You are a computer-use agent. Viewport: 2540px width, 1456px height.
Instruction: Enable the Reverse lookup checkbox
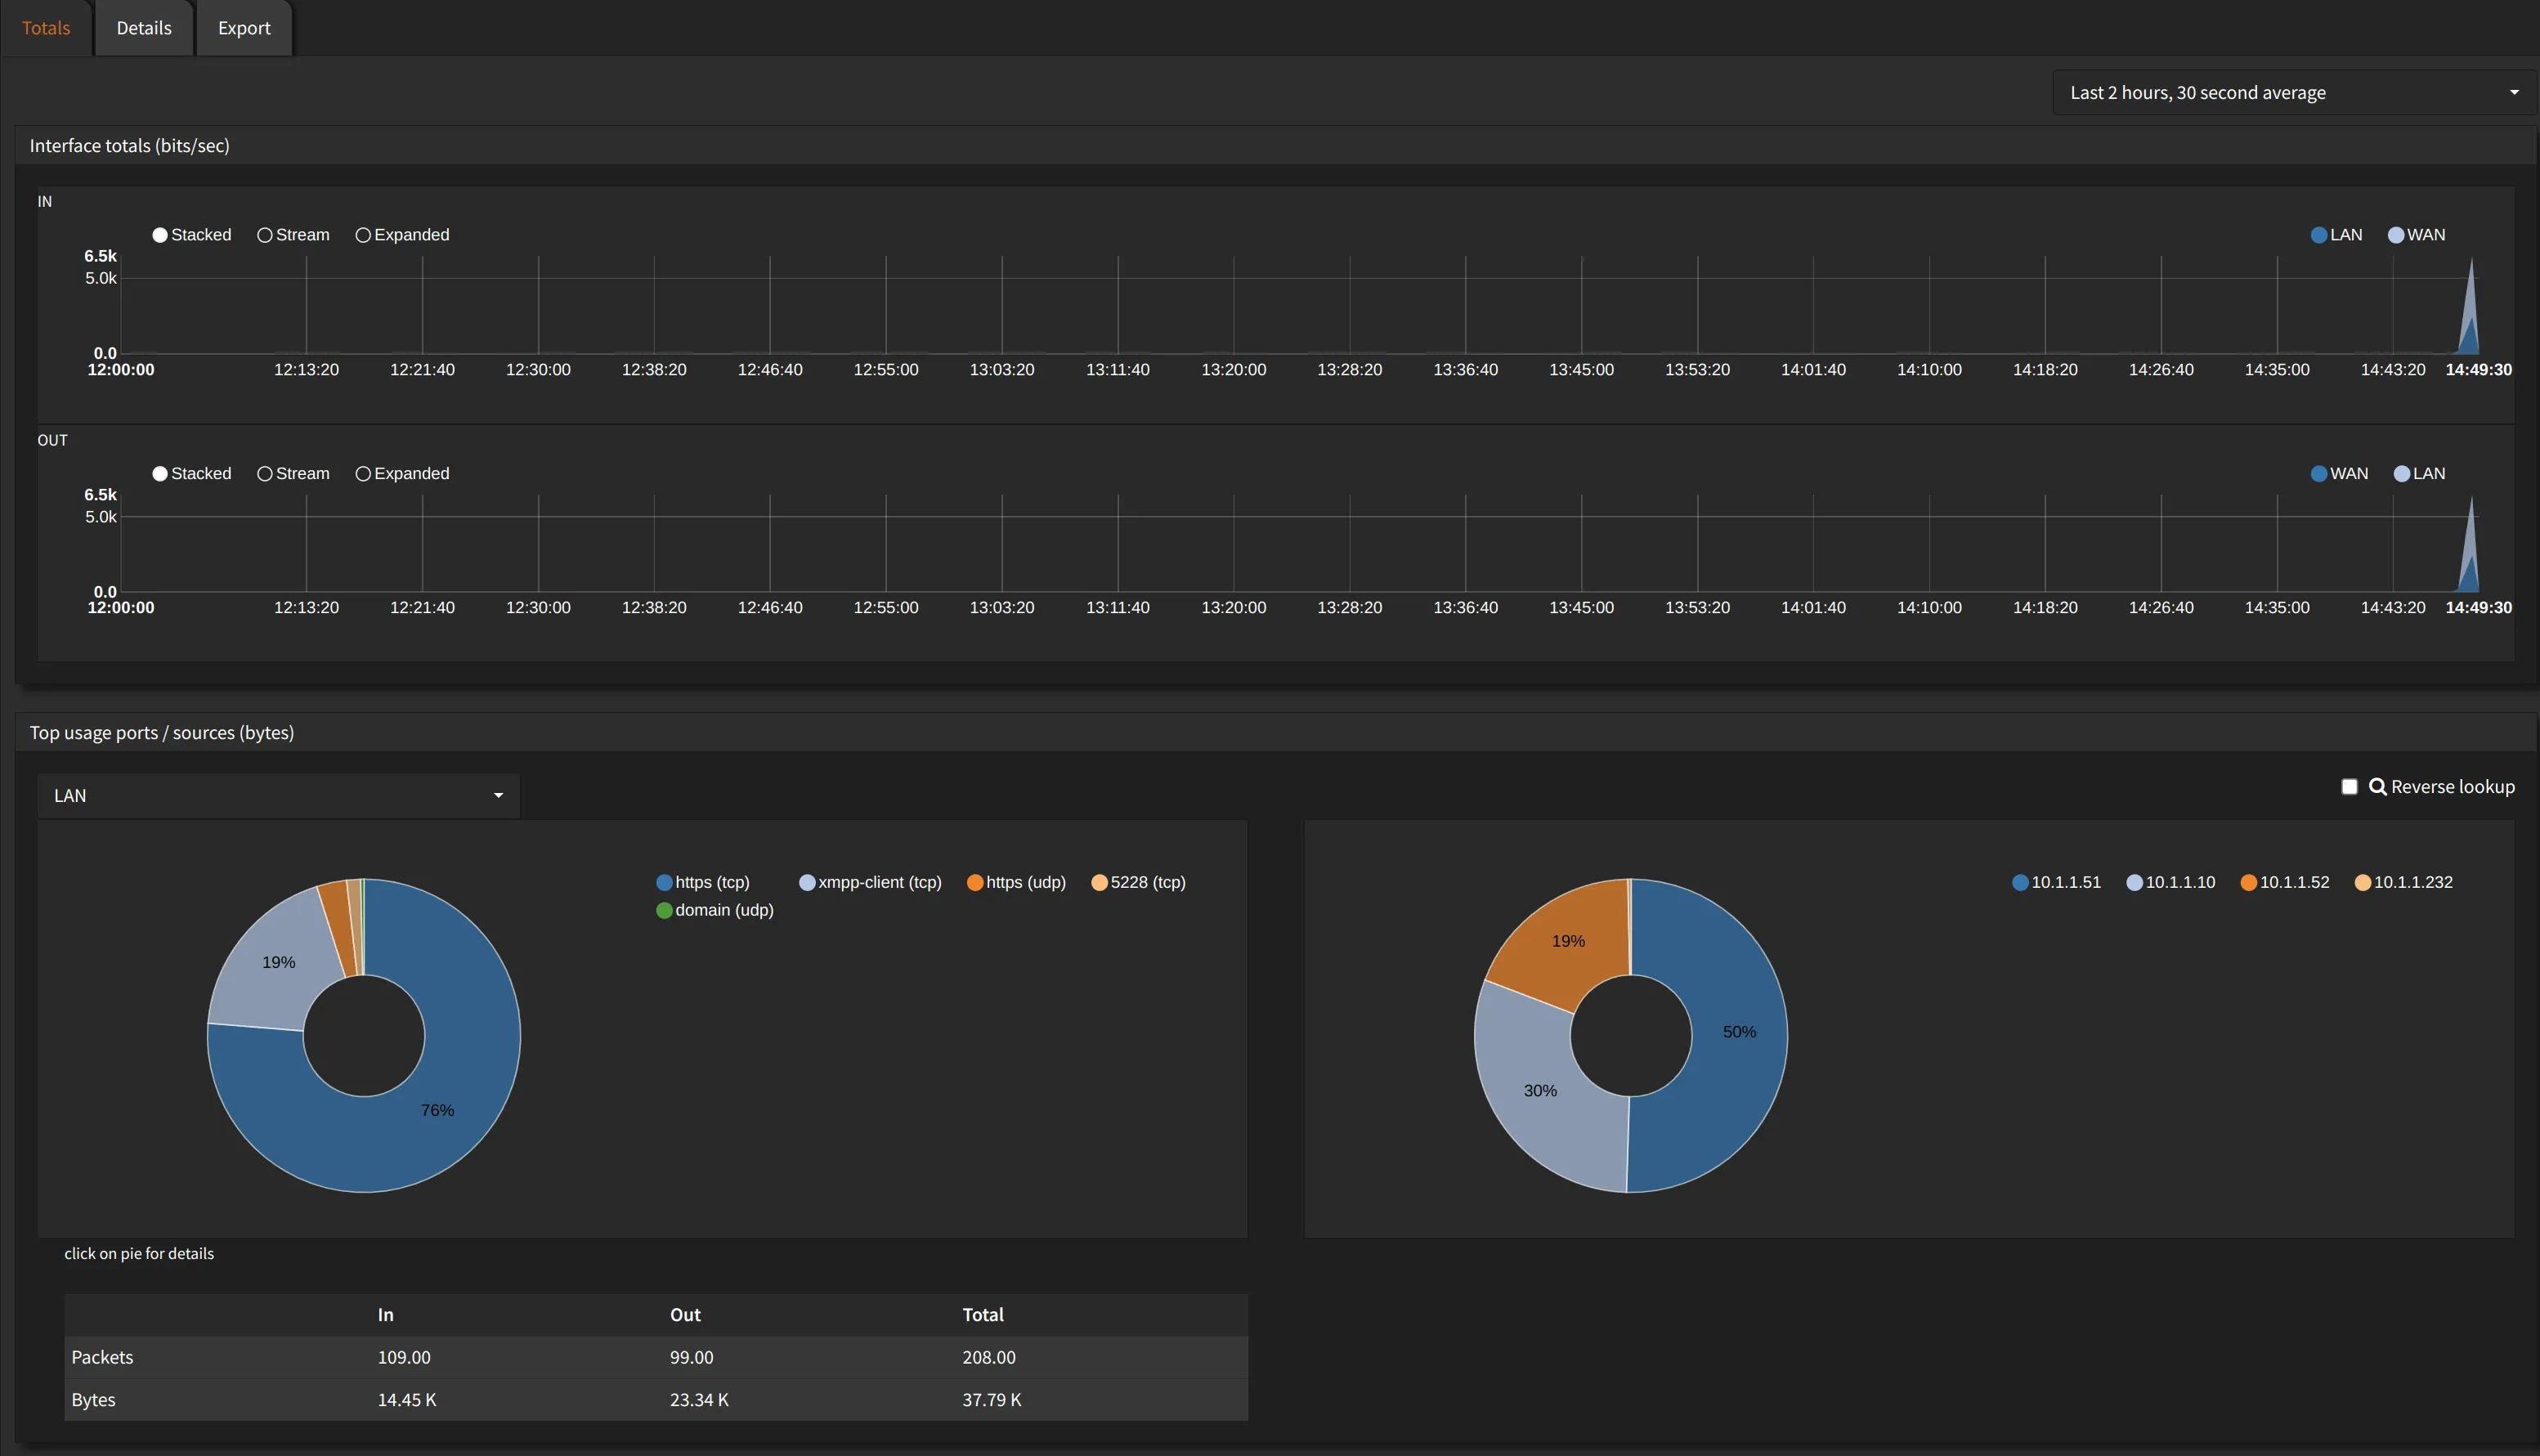click(x=2350, y=786)
